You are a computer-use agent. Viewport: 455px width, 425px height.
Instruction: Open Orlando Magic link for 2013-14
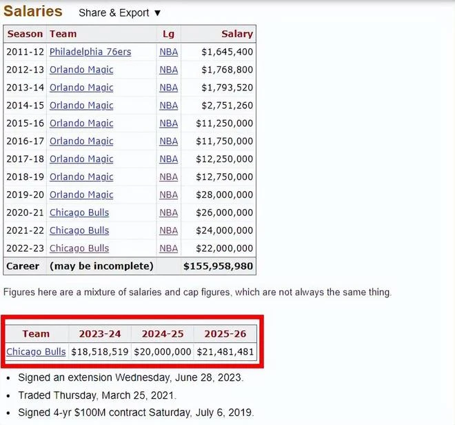tap(81, 88)
